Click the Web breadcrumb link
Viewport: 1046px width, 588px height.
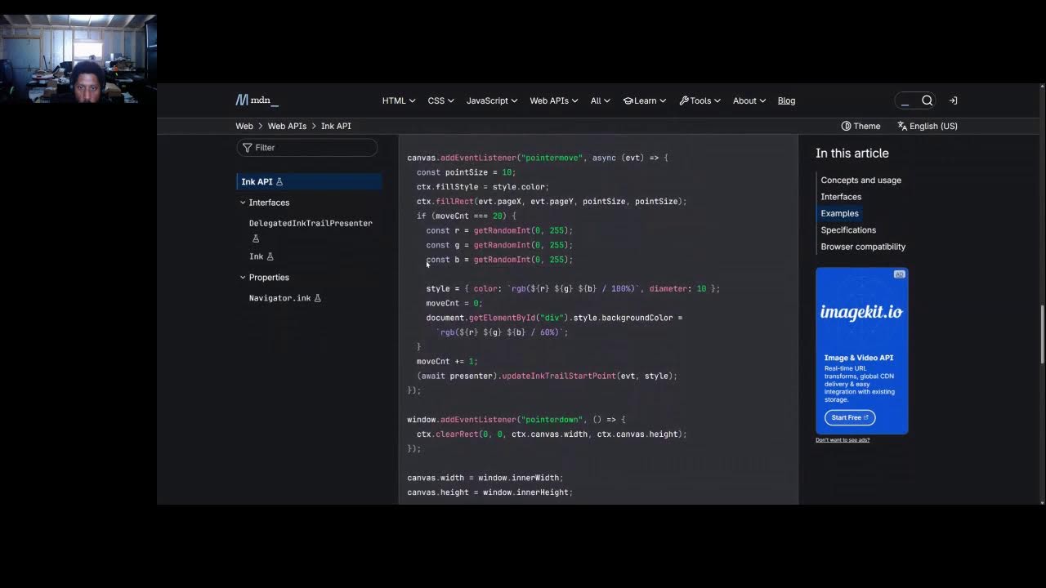244,126
